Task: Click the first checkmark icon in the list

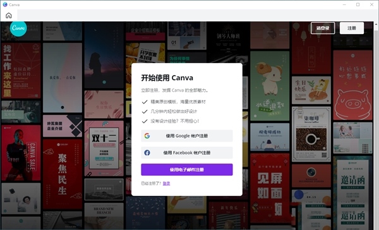Action: (x=145, y=102)
